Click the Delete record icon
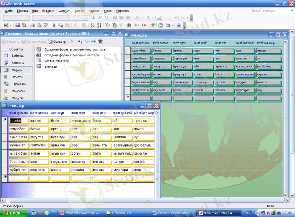 [x=144, y=25]
